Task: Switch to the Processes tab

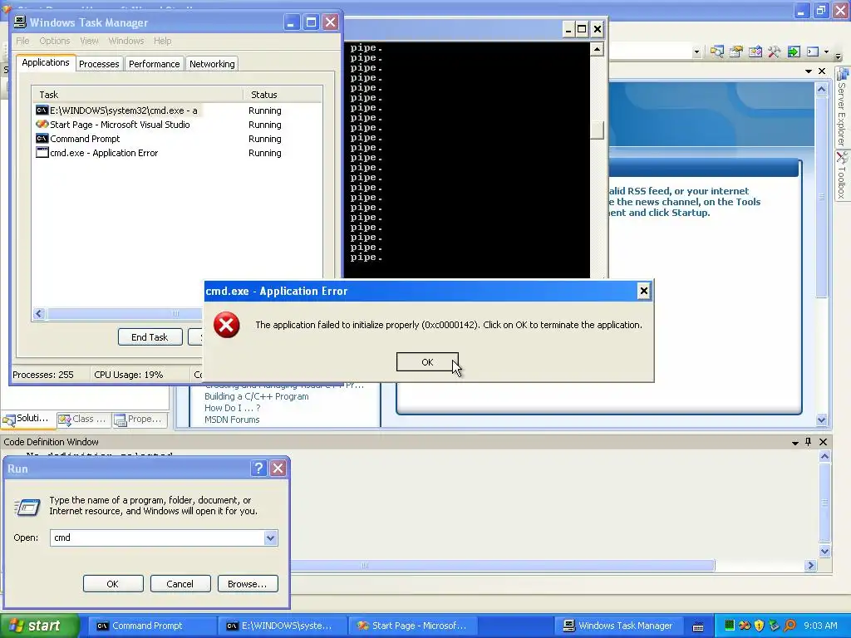Action: pyautogui.click(x=99, y=64)
